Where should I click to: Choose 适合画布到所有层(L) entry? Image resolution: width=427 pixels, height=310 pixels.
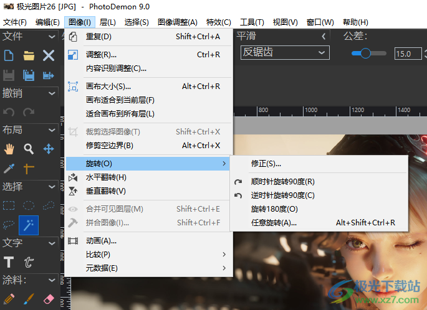[x=149, y=114]
